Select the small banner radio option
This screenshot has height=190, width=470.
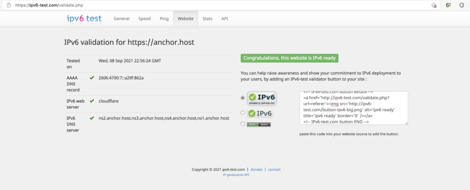243,124
